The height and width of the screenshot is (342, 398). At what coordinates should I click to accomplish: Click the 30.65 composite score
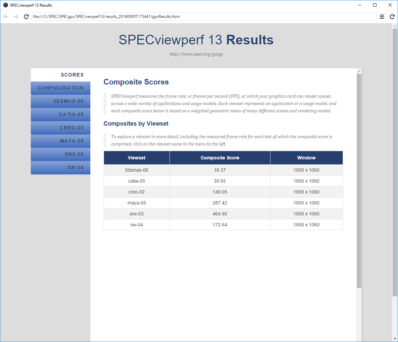pos(220,181)
